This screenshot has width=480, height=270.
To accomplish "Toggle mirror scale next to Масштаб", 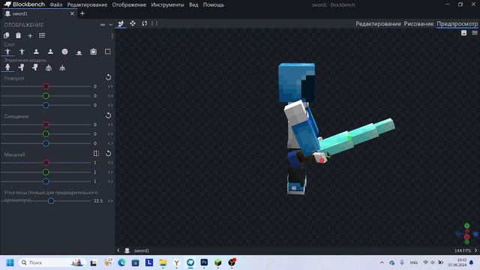I will [x=96, y=153].
